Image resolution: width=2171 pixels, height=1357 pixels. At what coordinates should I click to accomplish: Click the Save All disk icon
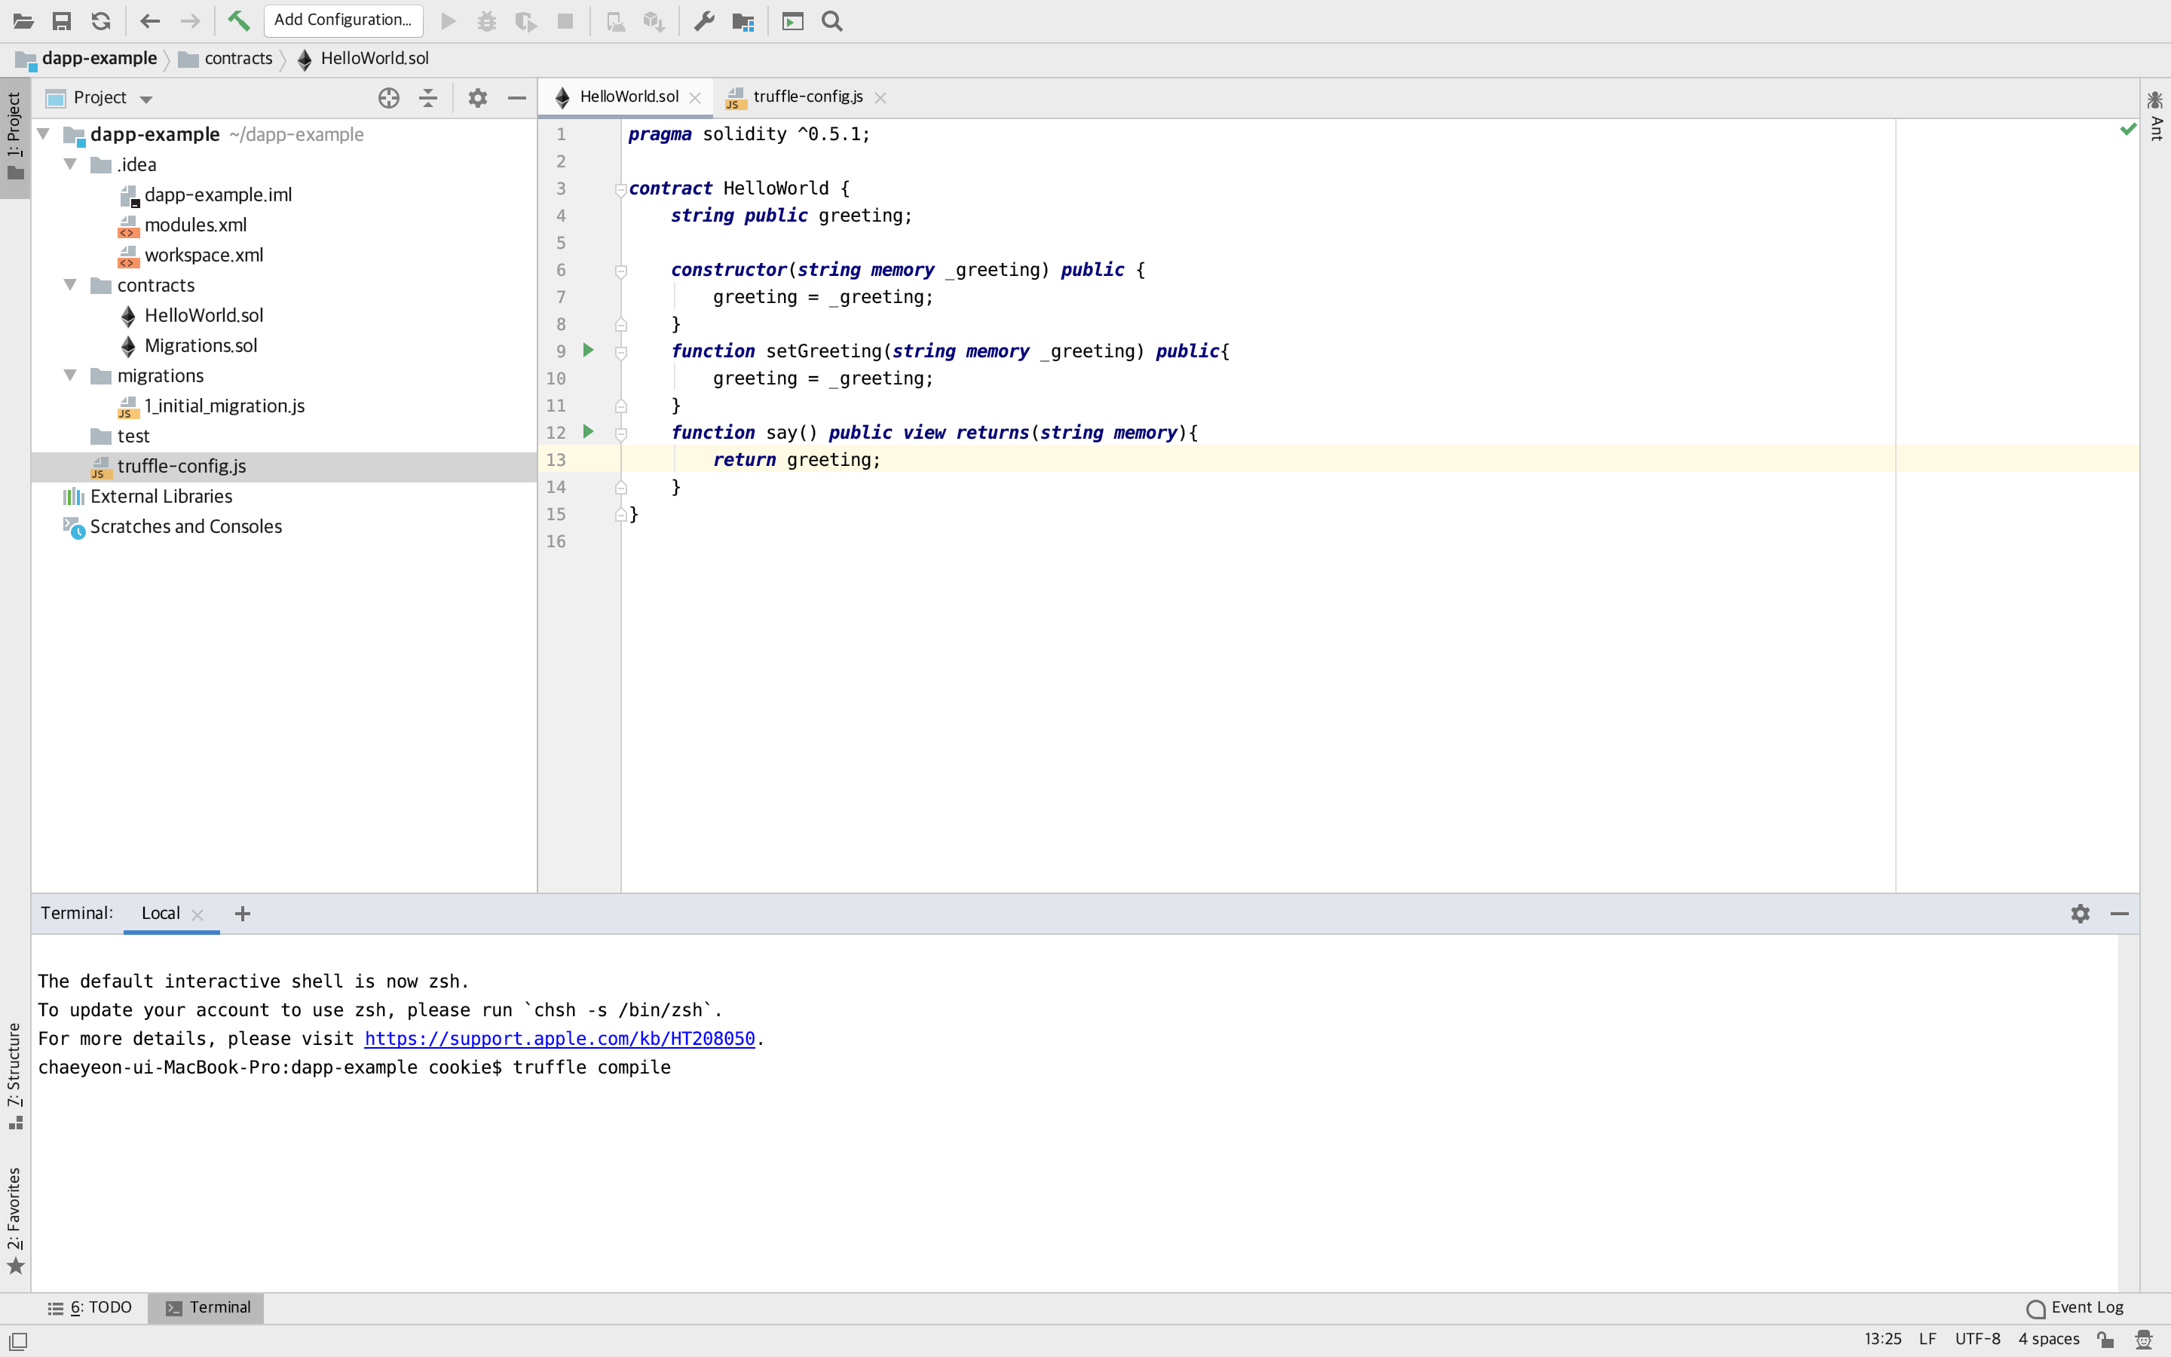tap(62, 20)
